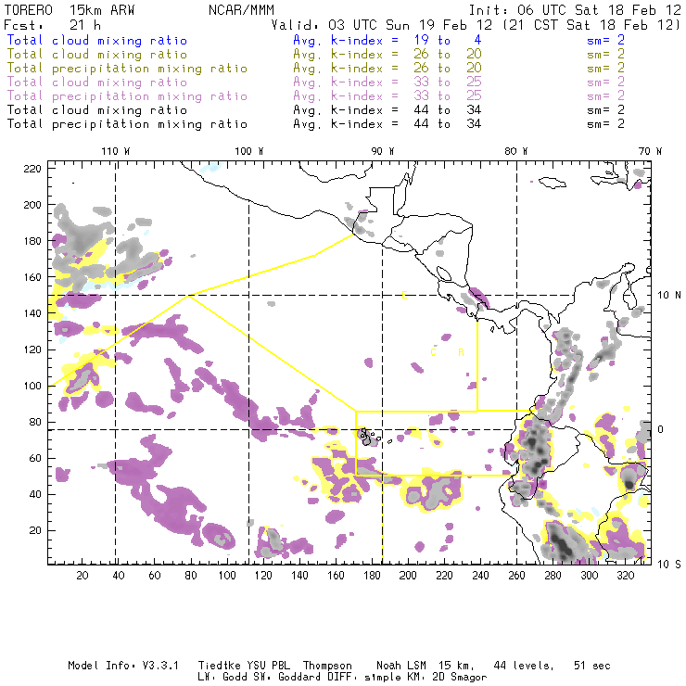
Task: Click the "220" tick label on vertical axis
Action: (x=32, y=169)
